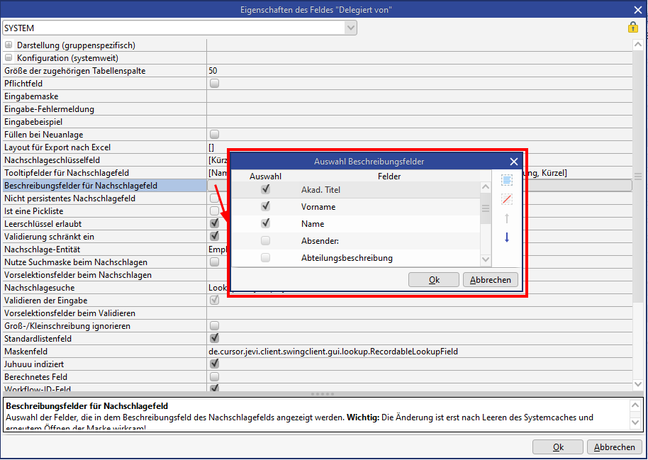Image resolution: width=648 pixels, height=460 pixels.
Task: Click the grey move-up arrow icon
Action: tap(506, 218)
